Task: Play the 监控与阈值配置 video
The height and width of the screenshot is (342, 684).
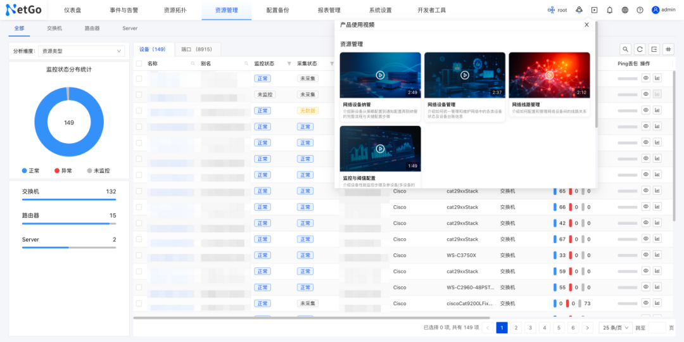Action: coord(381,149)
